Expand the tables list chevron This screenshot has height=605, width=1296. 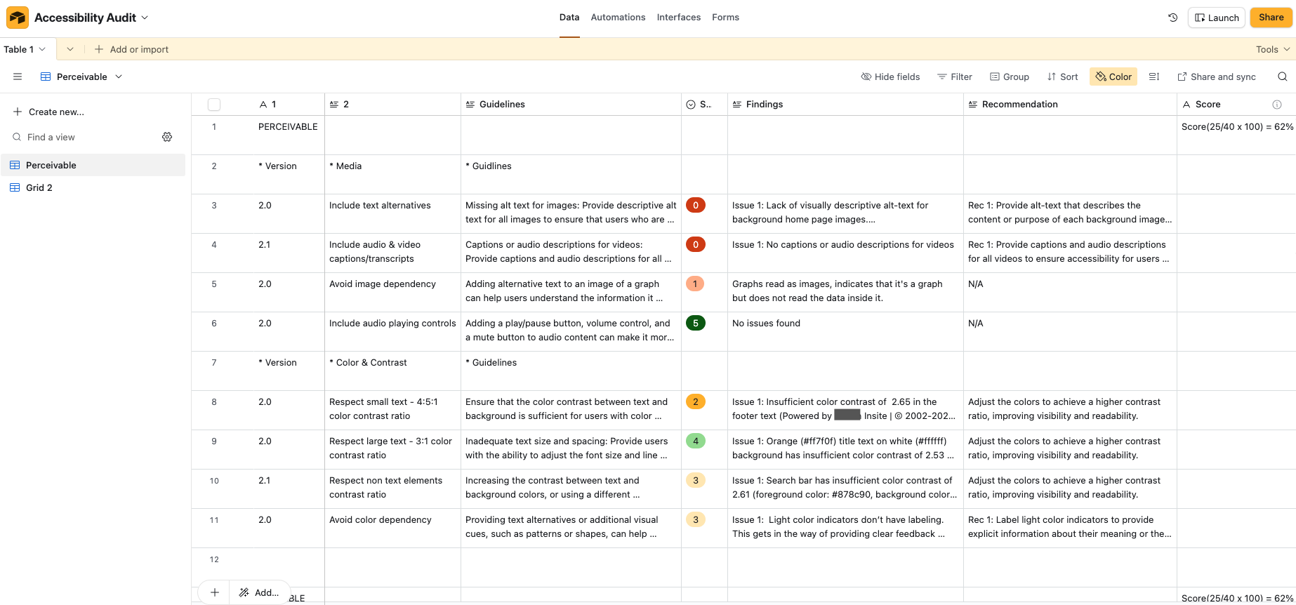pos(70,49)
